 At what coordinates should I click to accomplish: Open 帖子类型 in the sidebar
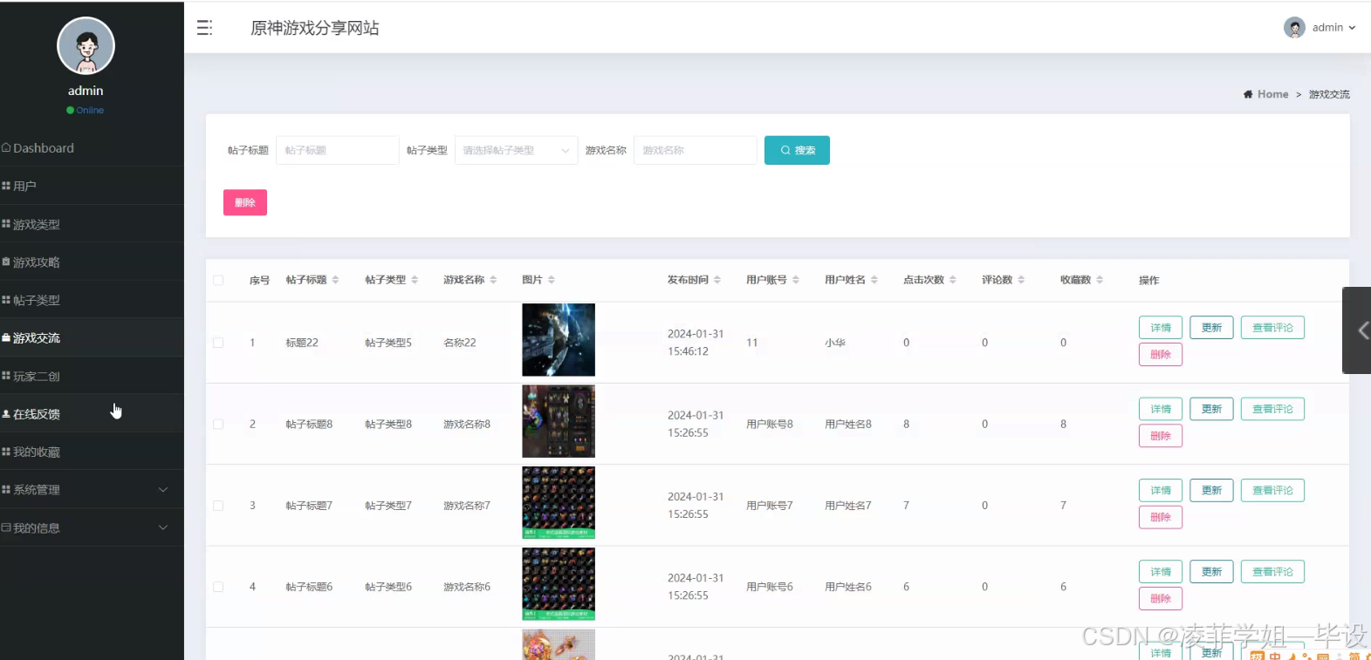point(92,300)
